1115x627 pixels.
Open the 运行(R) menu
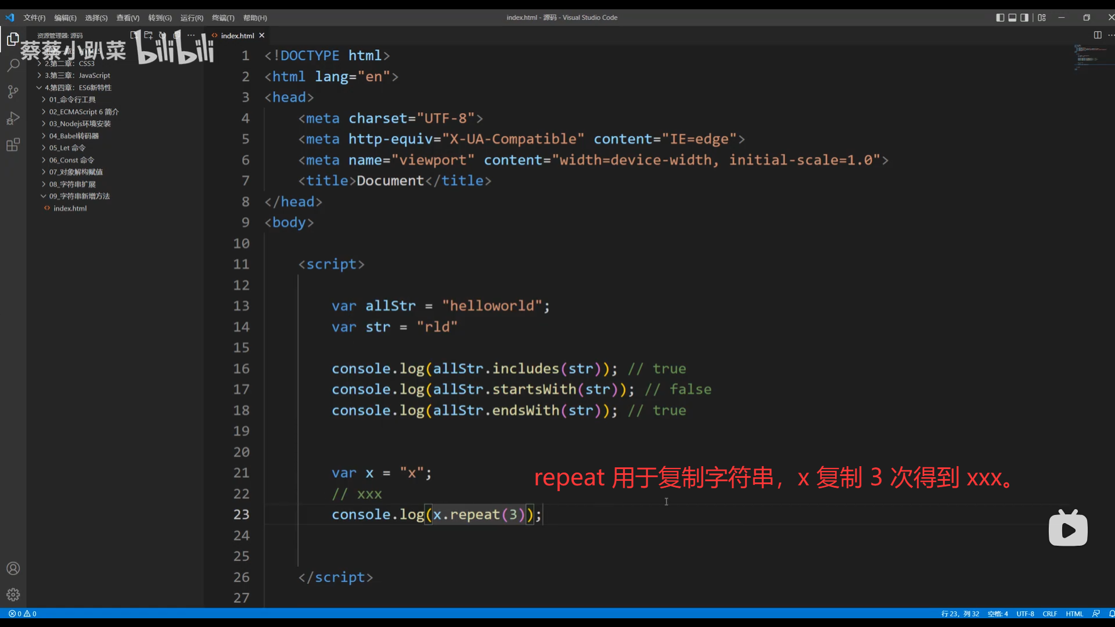[x=192, y=18]
